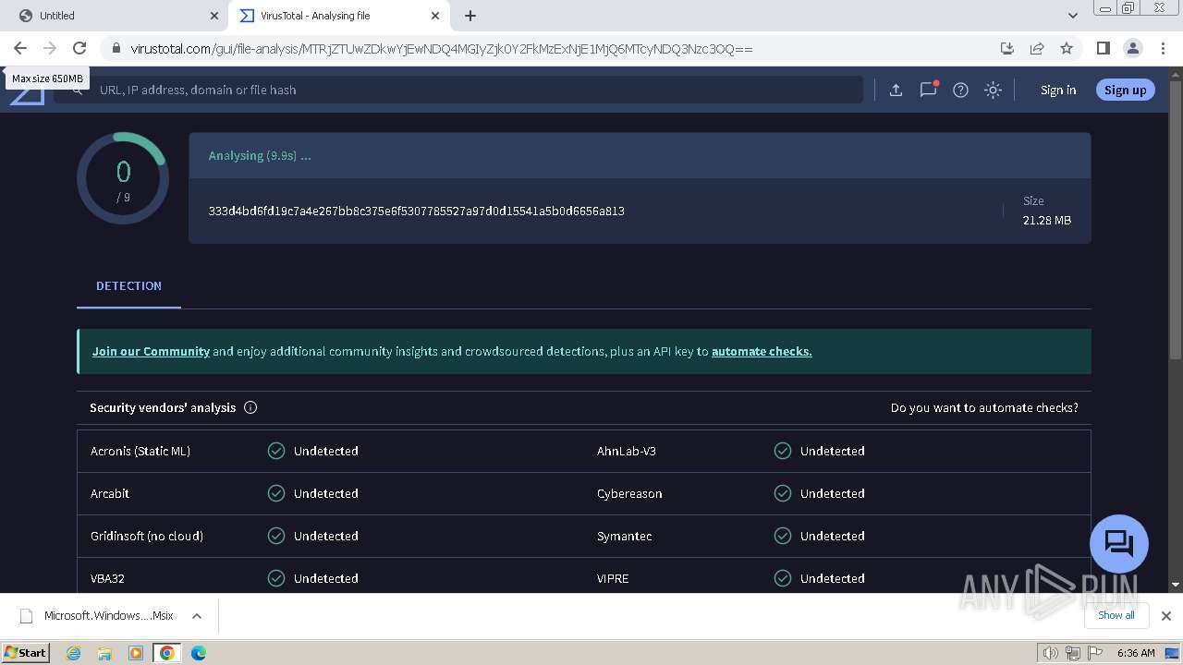1183x665 pixels.
Task: Open the media player taskbar icon
Action: [x=136, y=653]
